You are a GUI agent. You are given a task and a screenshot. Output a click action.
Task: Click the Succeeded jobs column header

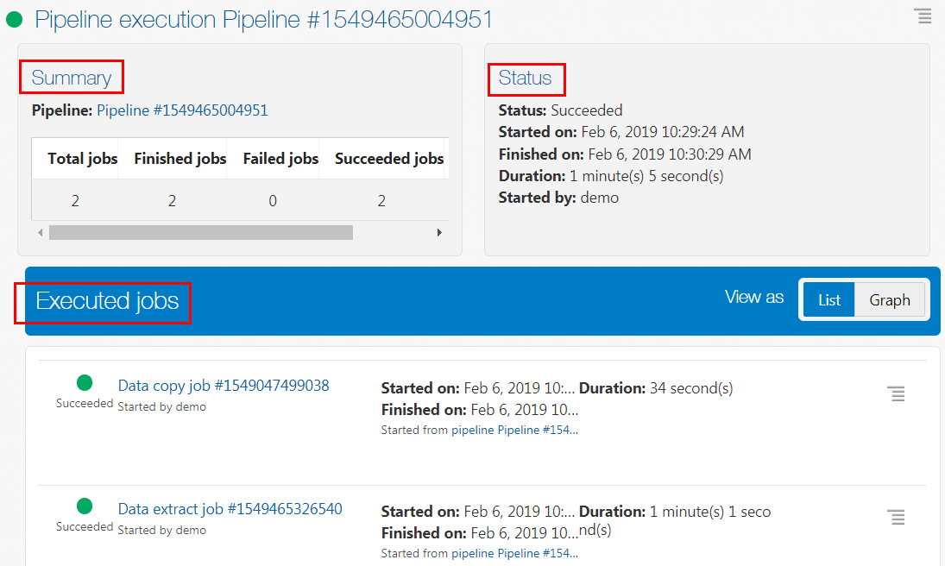381,158
